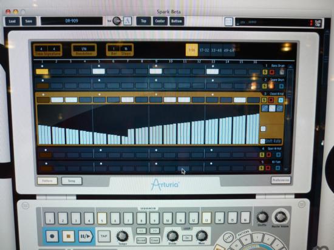Open the DR-909 project name display

(72, 21)
